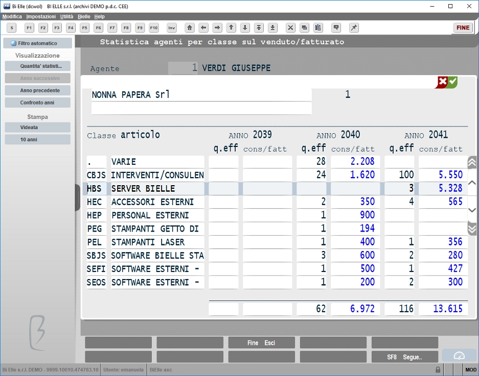Click the Inv toolbar button
The height and width of the screenshot is (376, 479).
point(172,28)
